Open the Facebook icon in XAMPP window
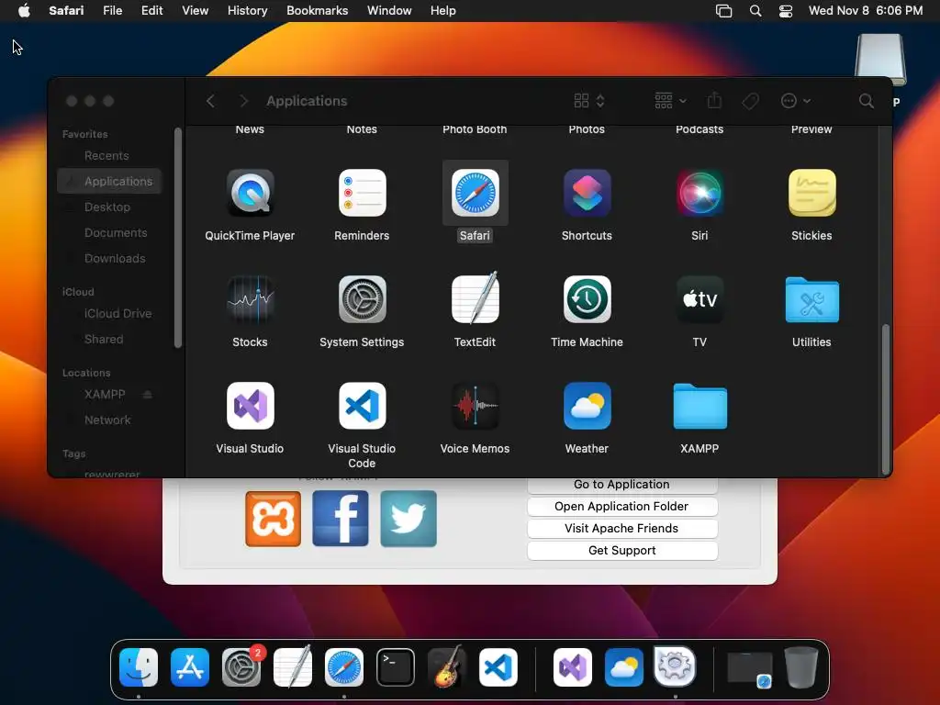This screenshot has width=940, height=705. (341, 519)
